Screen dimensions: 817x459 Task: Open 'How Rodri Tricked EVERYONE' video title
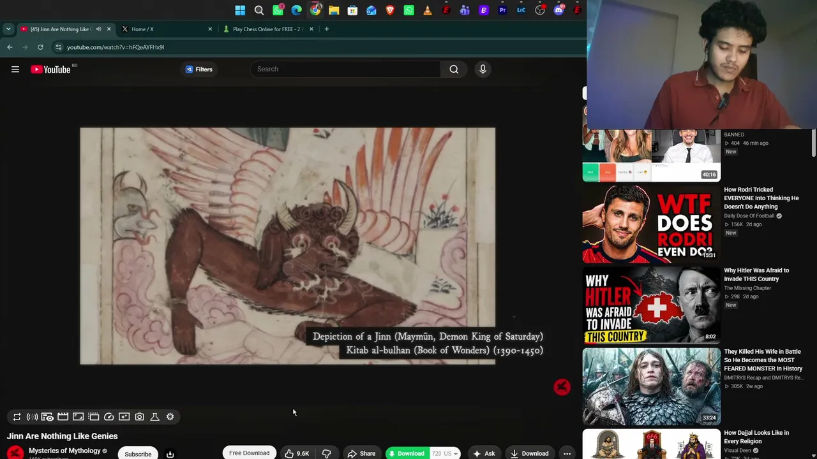[x=761, y=198]
